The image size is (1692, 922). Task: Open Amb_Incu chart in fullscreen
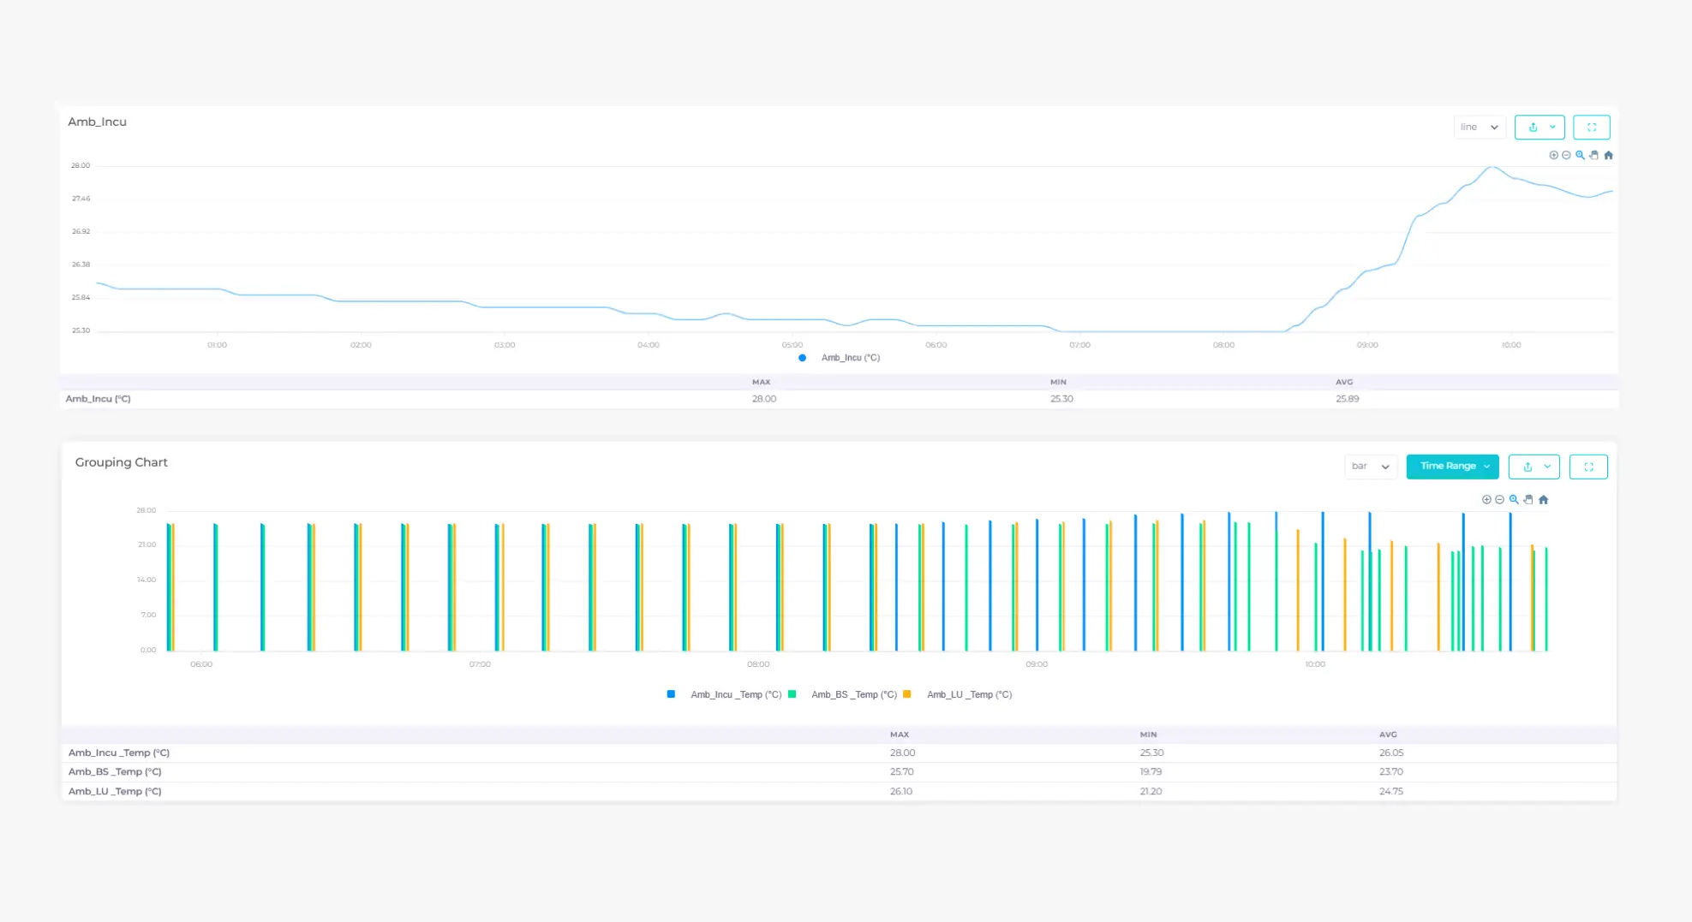tap(1591, 128)
